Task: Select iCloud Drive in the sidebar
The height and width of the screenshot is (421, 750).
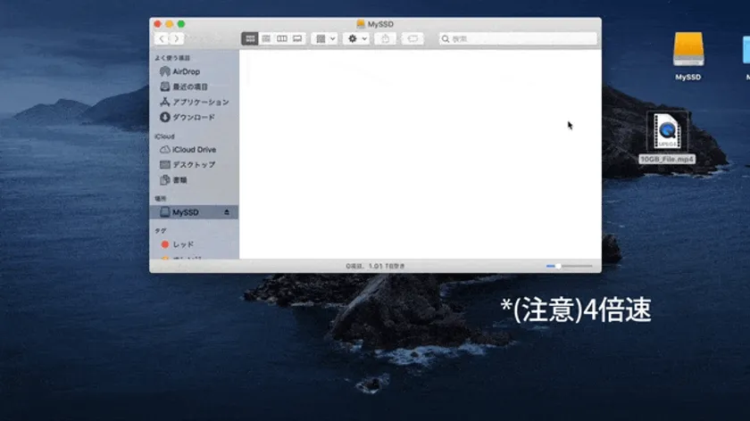Action: pyautogui.click(x=194, y=150)
